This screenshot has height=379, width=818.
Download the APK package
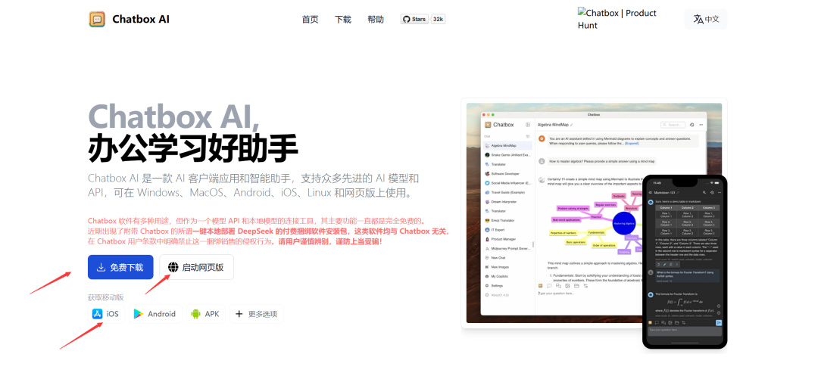coord(205,314)
